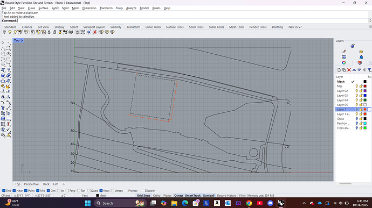
Task: Toggle SmartTrack in status bar
Action: tap(192, 196)
